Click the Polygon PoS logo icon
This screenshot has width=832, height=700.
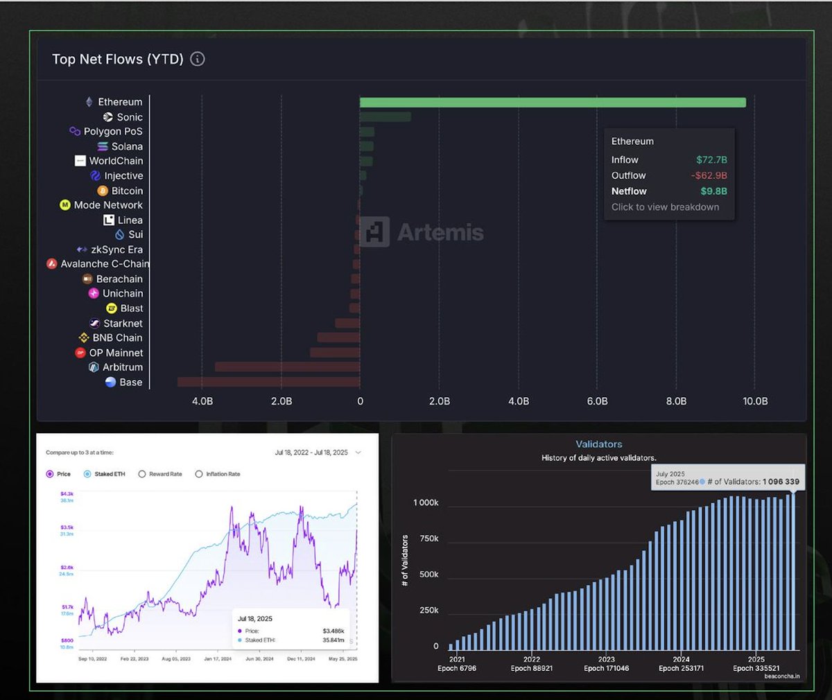click(75, 131)
